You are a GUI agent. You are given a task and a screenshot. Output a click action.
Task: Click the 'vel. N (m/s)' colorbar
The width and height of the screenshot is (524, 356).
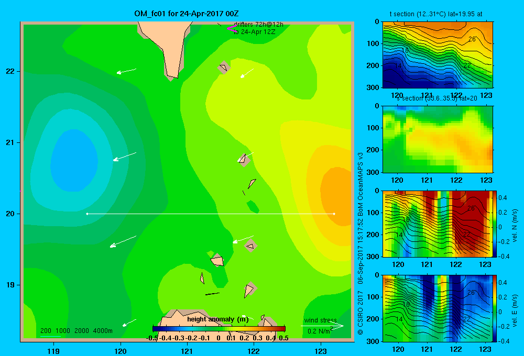[x=495, y=224]
